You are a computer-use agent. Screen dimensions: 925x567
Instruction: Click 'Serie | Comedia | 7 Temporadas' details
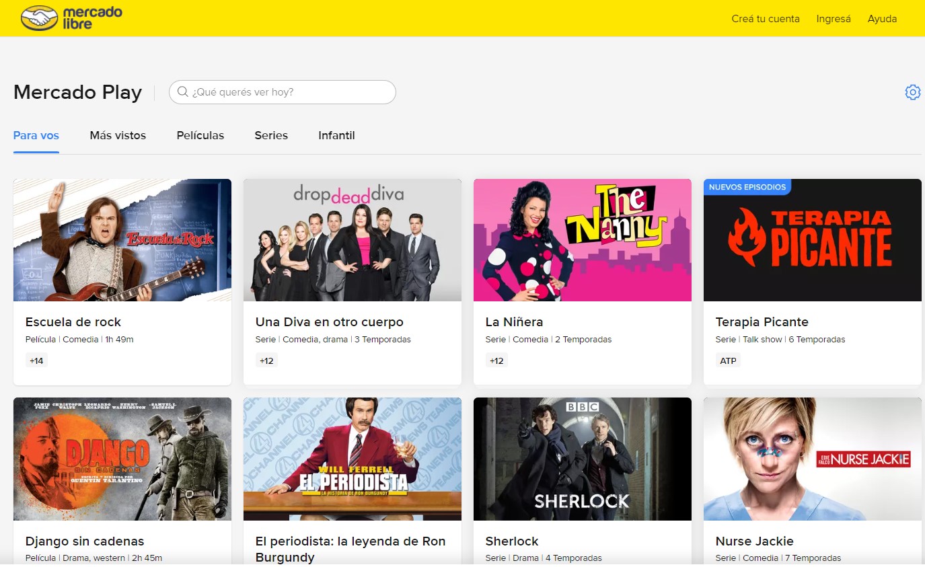click(x=778, y=558)
